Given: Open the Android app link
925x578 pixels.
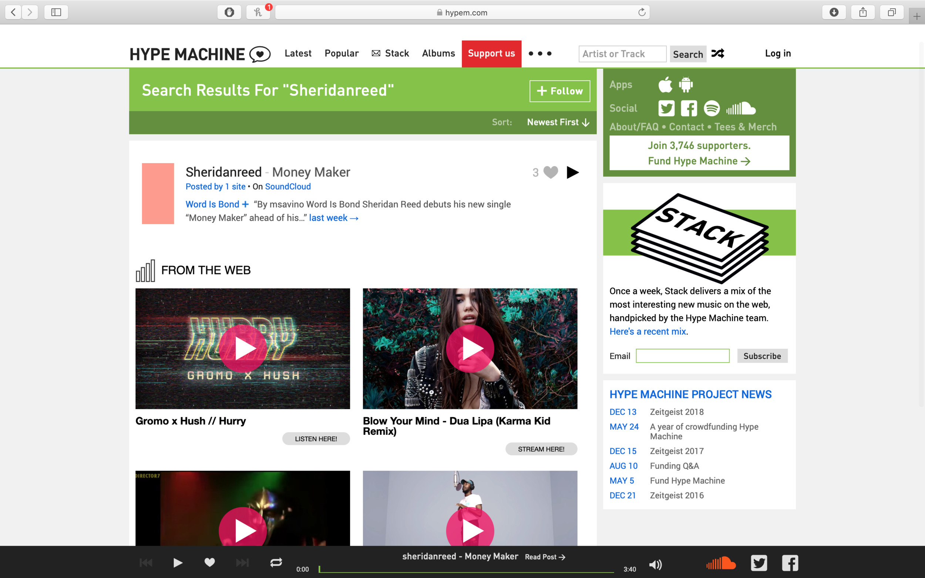Looking at the screenshot, I should pos(686,84).
